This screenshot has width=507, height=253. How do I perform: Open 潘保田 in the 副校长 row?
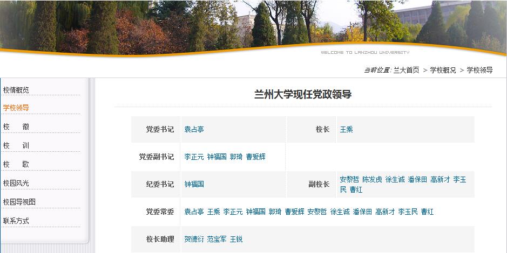(x=417, y=179)
